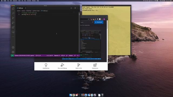The image size is (173, 97).
Task: Close the hello.py editor tab
Action: [x=26, y=8]
